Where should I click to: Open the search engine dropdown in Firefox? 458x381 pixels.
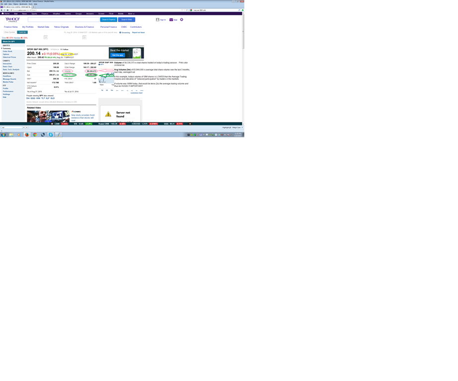coord(191,10)
